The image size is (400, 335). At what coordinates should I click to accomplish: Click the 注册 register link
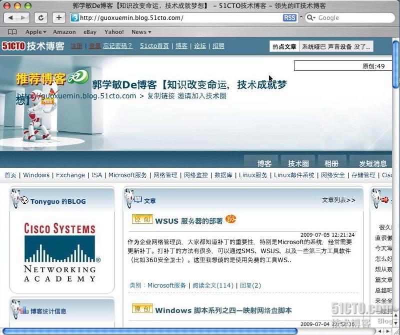coord(76,46)
